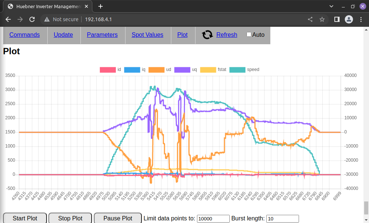This screenshot has height=223, width=369.
Task: Bookmark this page with star icon
Action: [322, 19]
